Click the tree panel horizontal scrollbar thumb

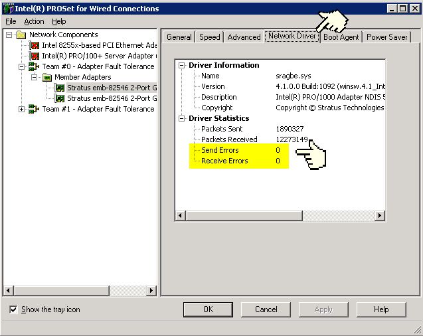pyautogui.click(x=62, y=290)
